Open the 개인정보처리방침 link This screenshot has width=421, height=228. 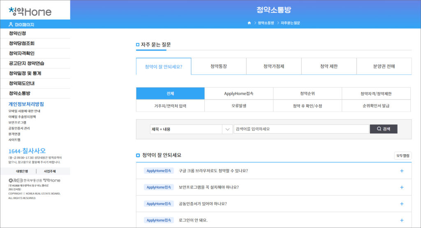26,104
